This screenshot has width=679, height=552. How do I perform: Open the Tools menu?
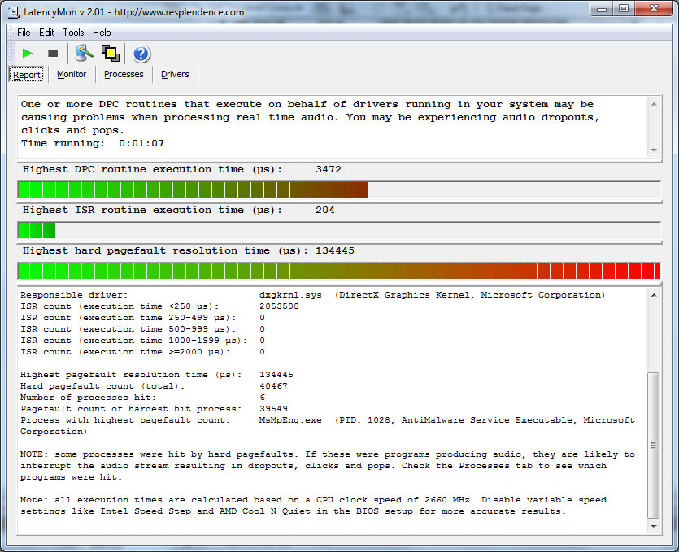(x=73, y=33)
